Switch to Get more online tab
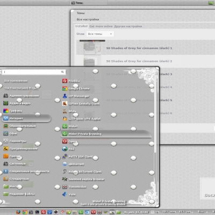Screen dimensions: 215x215 (101, 26)
